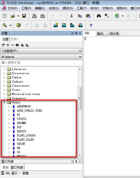Click the Open folder toolbar icon
The image size is (140, 178).
[13, 16]
